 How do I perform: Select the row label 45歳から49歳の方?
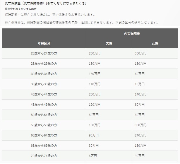pyautogui.click(x=44, y=105)
